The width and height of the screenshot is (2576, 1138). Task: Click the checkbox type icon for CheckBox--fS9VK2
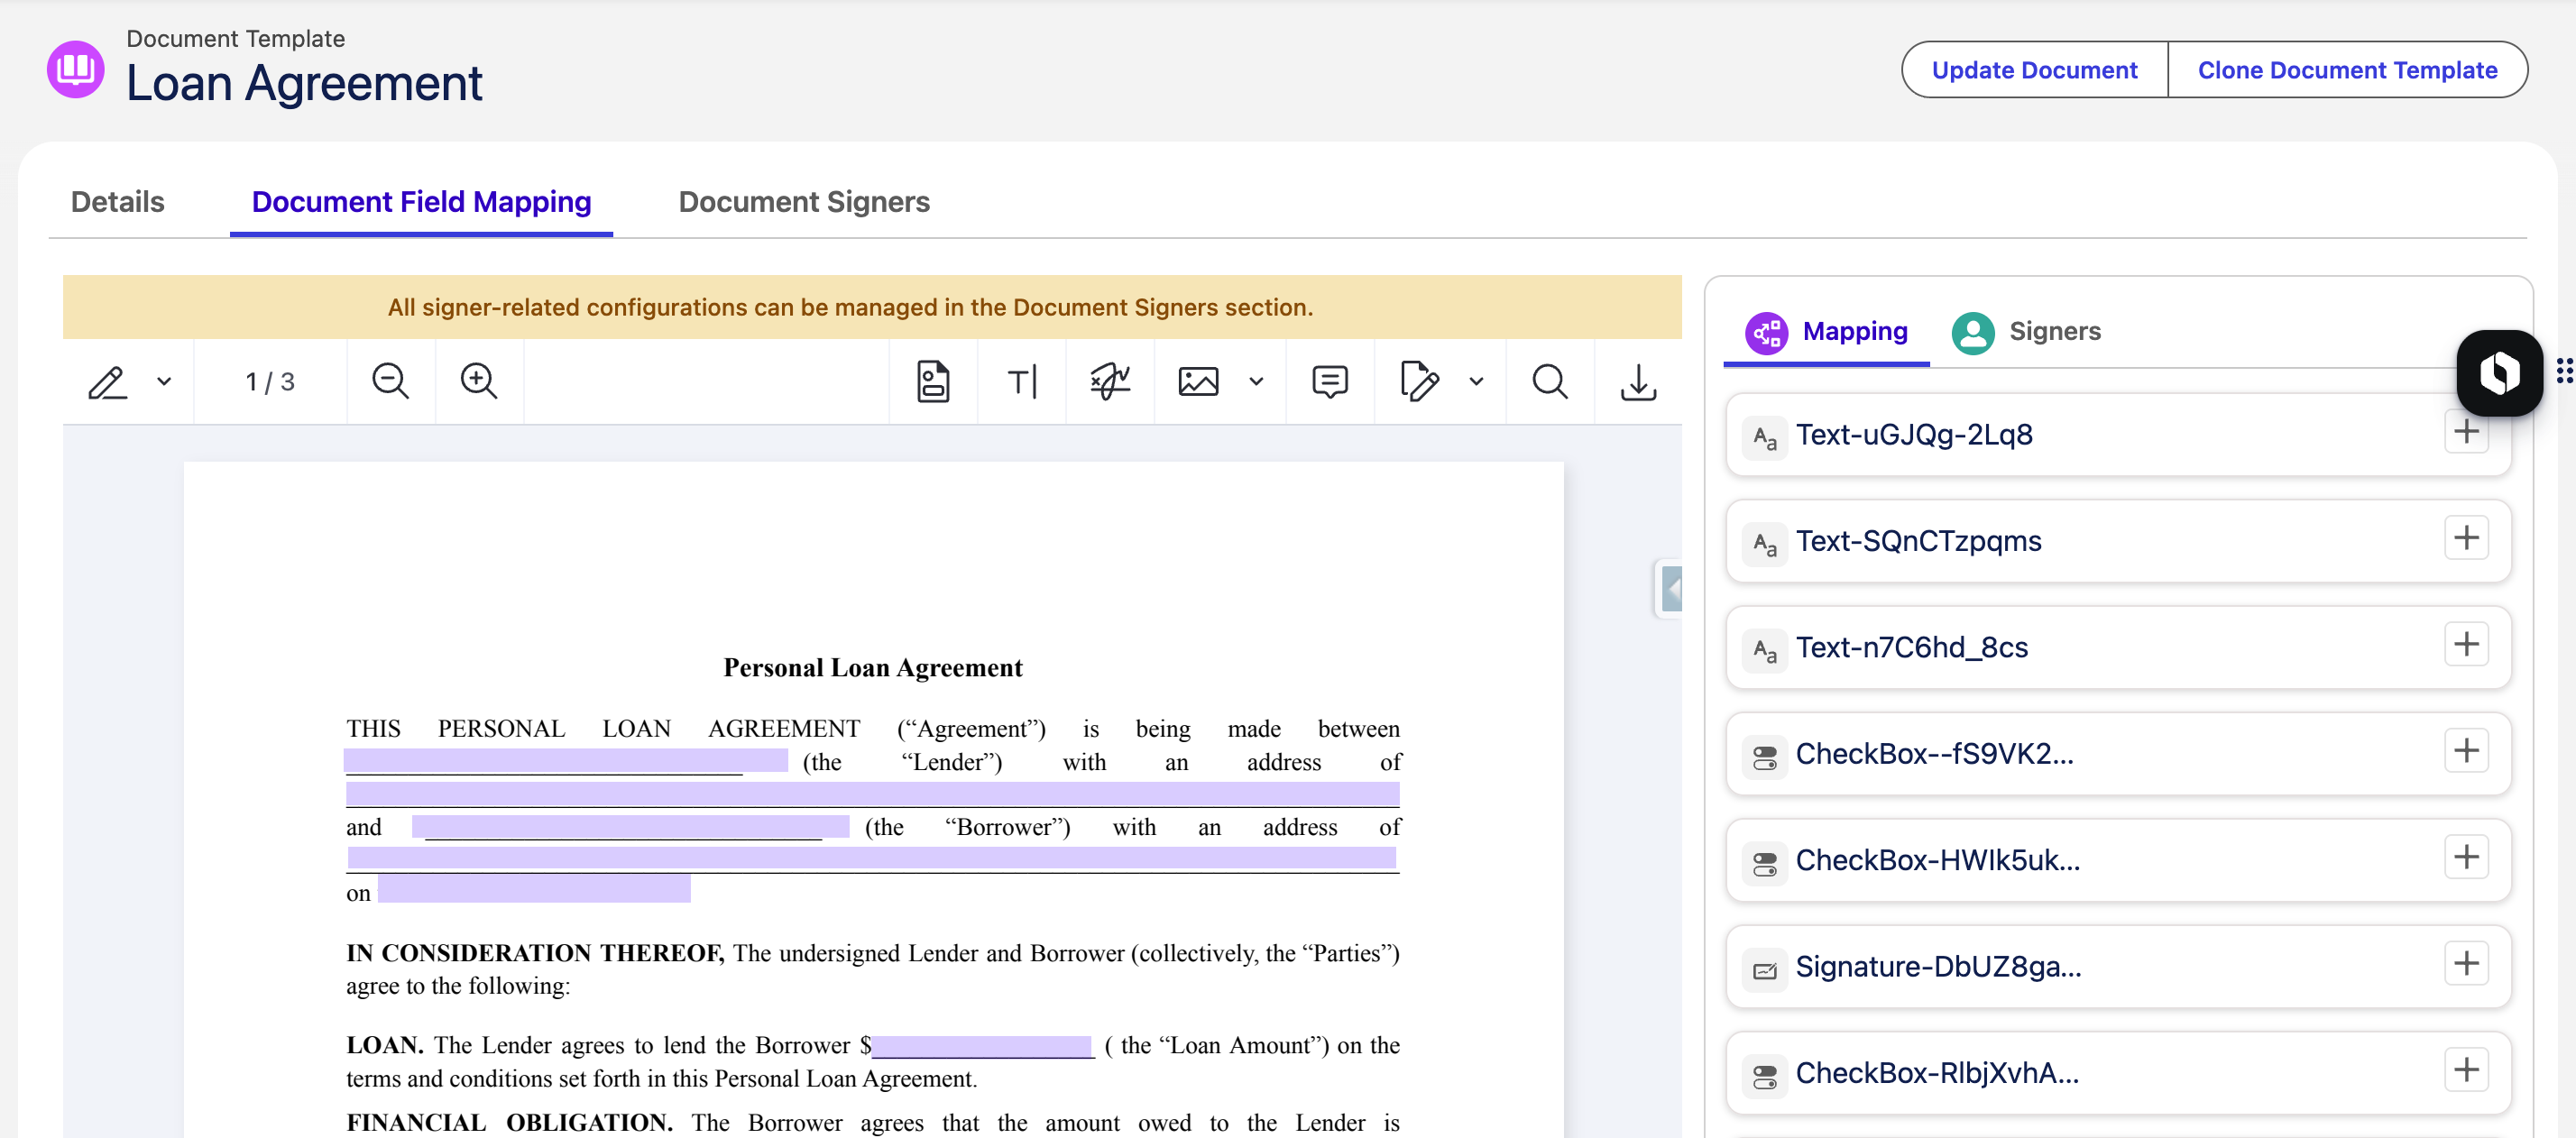(x=1765, y=757)
